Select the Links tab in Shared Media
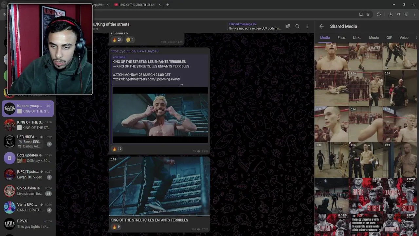 [357, 38]
